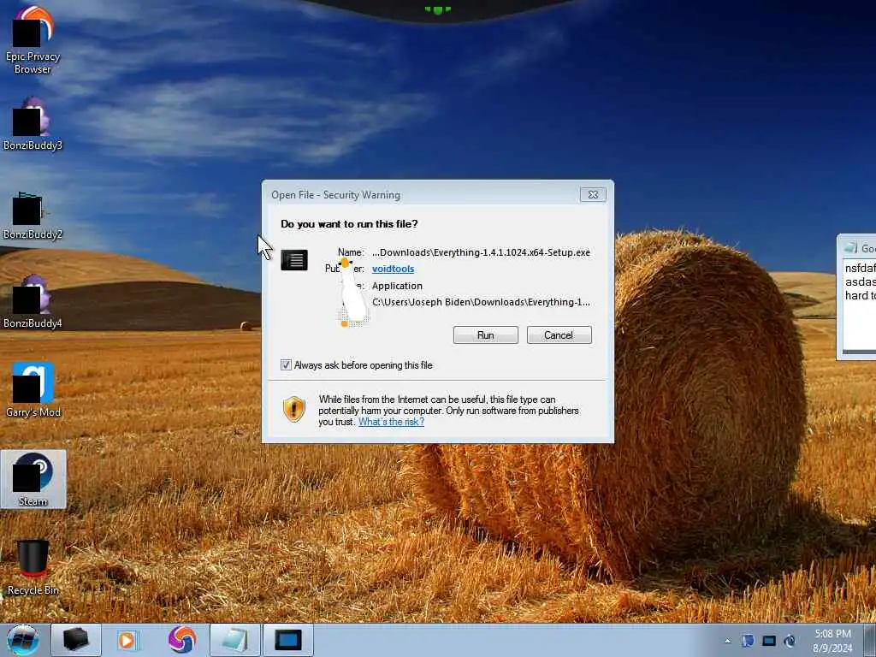This screenshot has width=876, height=657.
Task: Cancel the Security Warning dialog
Action: [x=559, y=335]
